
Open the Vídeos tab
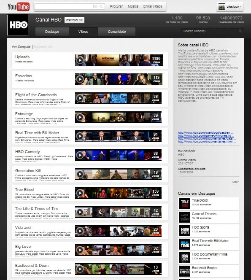83,32
